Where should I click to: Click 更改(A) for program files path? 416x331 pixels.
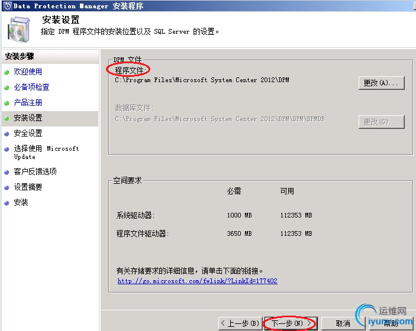tap(381, 83)
